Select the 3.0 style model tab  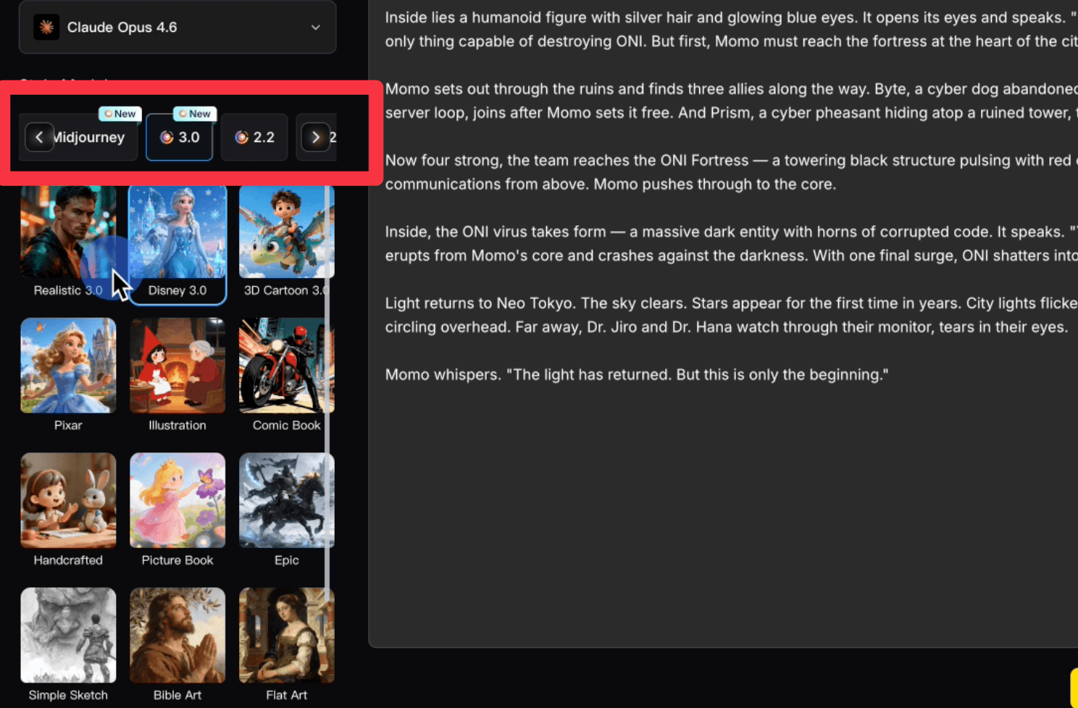click(179, 137)
